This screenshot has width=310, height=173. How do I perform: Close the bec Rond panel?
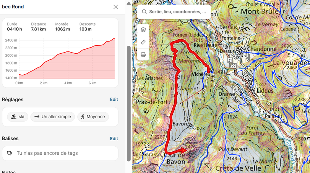click(115, 7)
